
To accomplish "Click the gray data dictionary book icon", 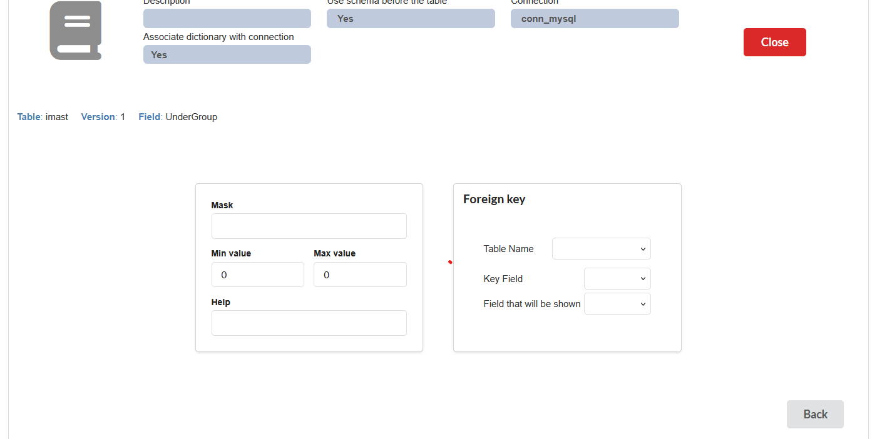I will point(76,31).
